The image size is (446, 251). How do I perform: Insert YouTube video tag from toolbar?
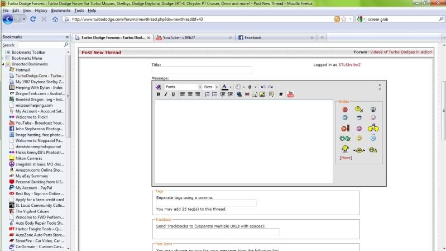[x=290, y=94]
